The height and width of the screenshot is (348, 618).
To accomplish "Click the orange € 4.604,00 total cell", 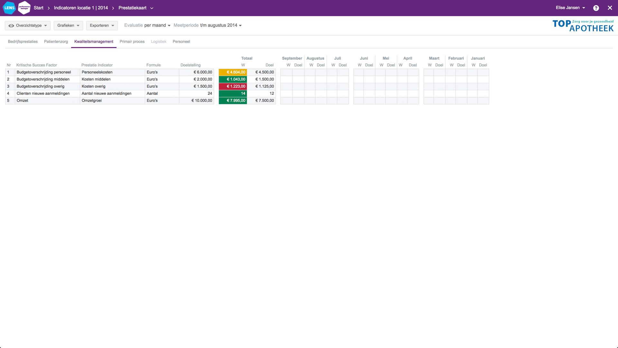I will [233, 72].
